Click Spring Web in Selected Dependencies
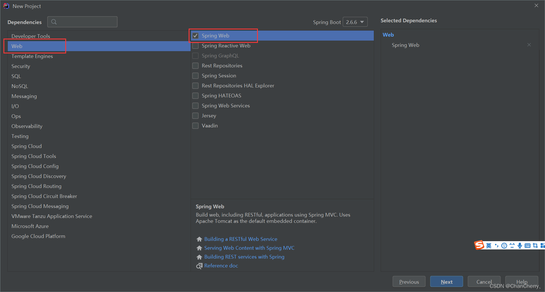This screenshot has height=292, width=545. click(x=405, y=45)
